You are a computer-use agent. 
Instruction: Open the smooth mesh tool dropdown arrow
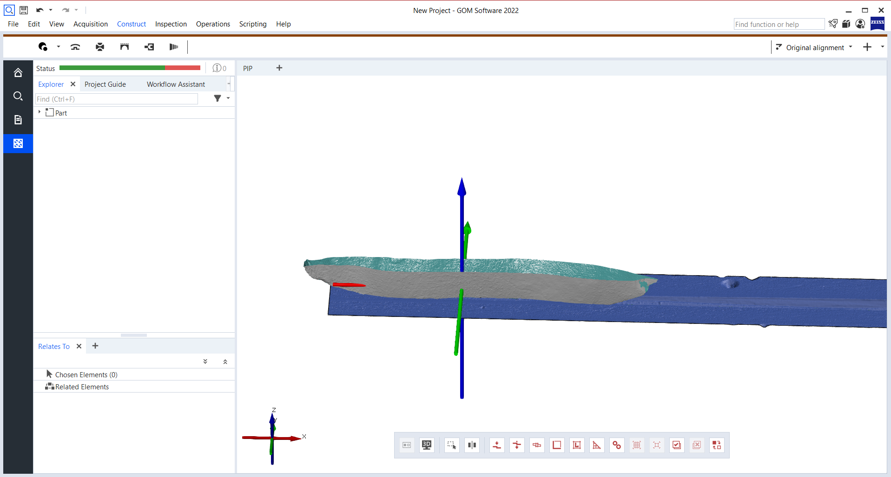[x=59, y=47]
